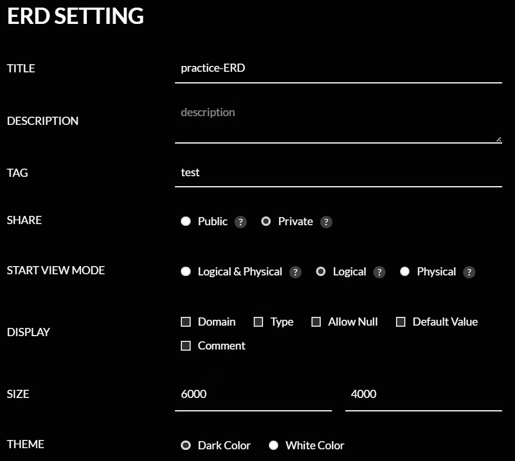Viewport: 515px width, 461px height.
Task: Toggle the Allow Null display checkbox
Action: tap(316, 322)
